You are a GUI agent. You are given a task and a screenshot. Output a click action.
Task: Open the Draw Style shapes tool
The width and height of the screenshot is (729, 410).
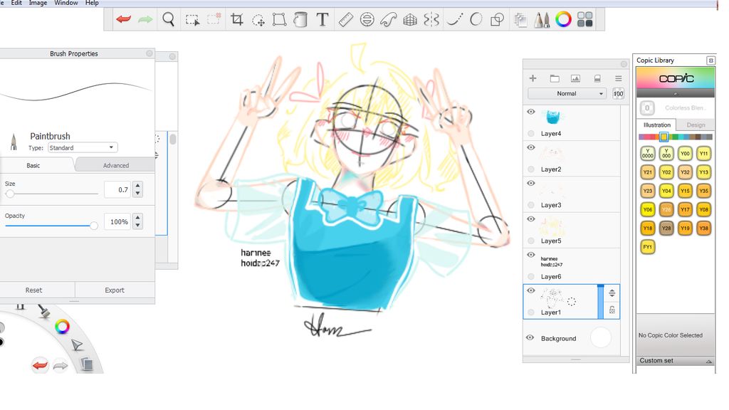point(497,19)
